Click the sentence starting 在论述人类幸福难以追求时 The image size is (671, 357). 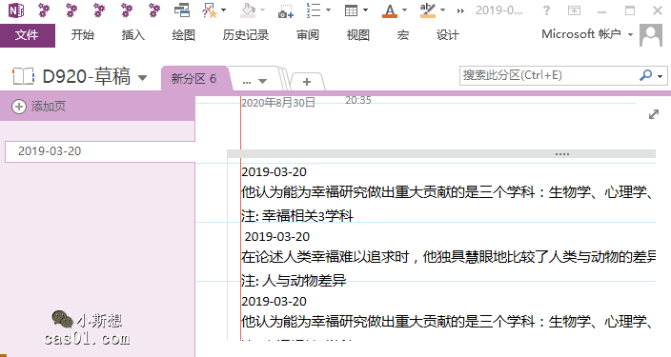coord(449,257)
